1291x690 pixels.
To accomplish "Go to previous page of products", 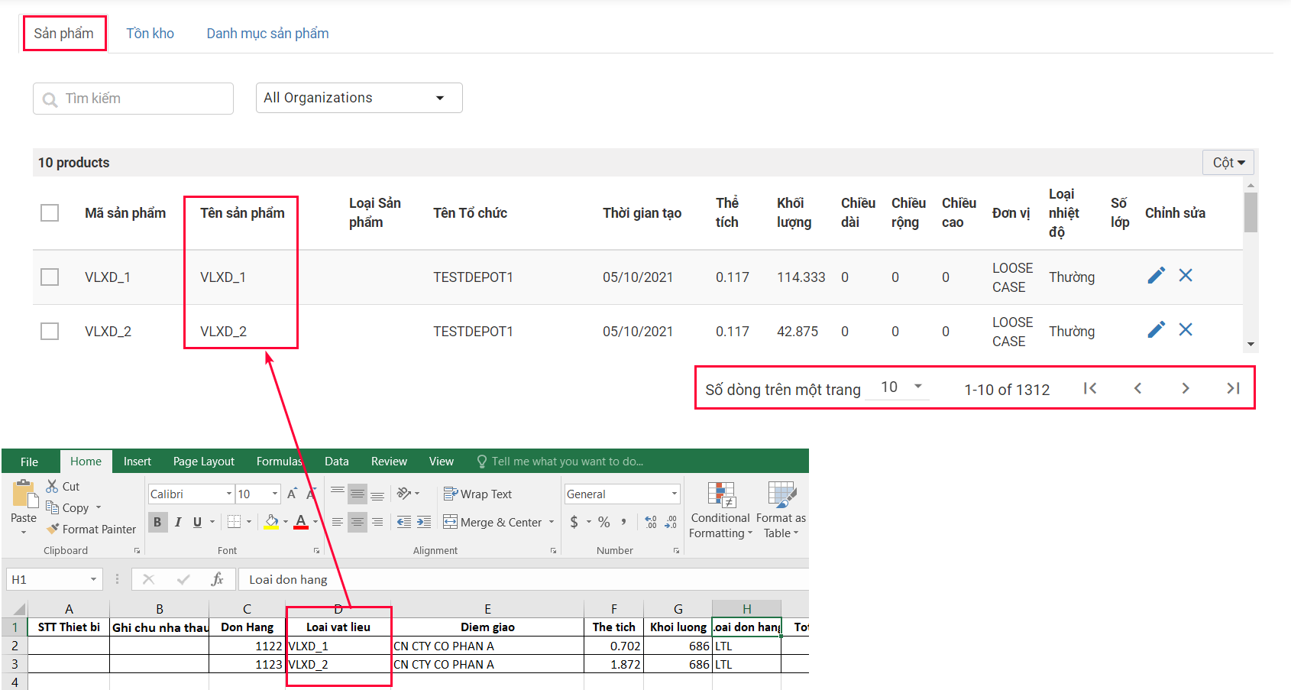I will click(1137, 388).
